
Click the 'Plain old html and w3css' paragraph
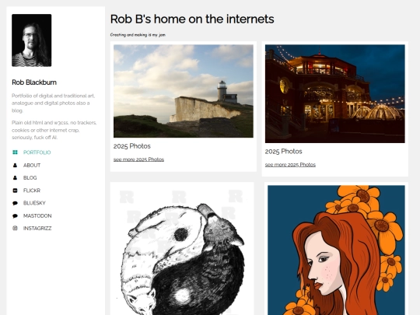pyautogui.click(x=54, y=130)
